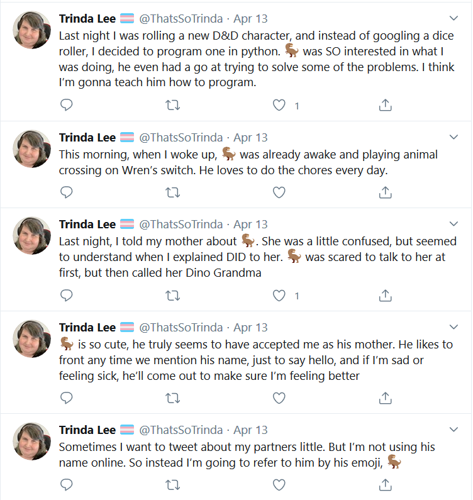Reply to the D&D dice roller tweet

pyautogui.click(x=66, y=105)
